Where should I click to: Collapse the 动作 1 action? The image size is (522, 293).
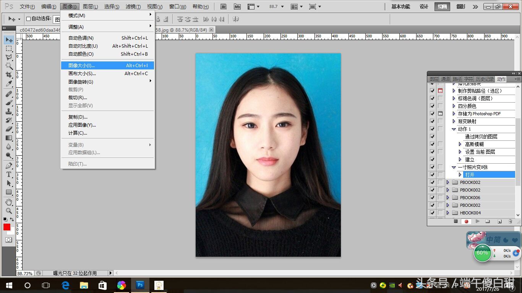tap(454, 129)
